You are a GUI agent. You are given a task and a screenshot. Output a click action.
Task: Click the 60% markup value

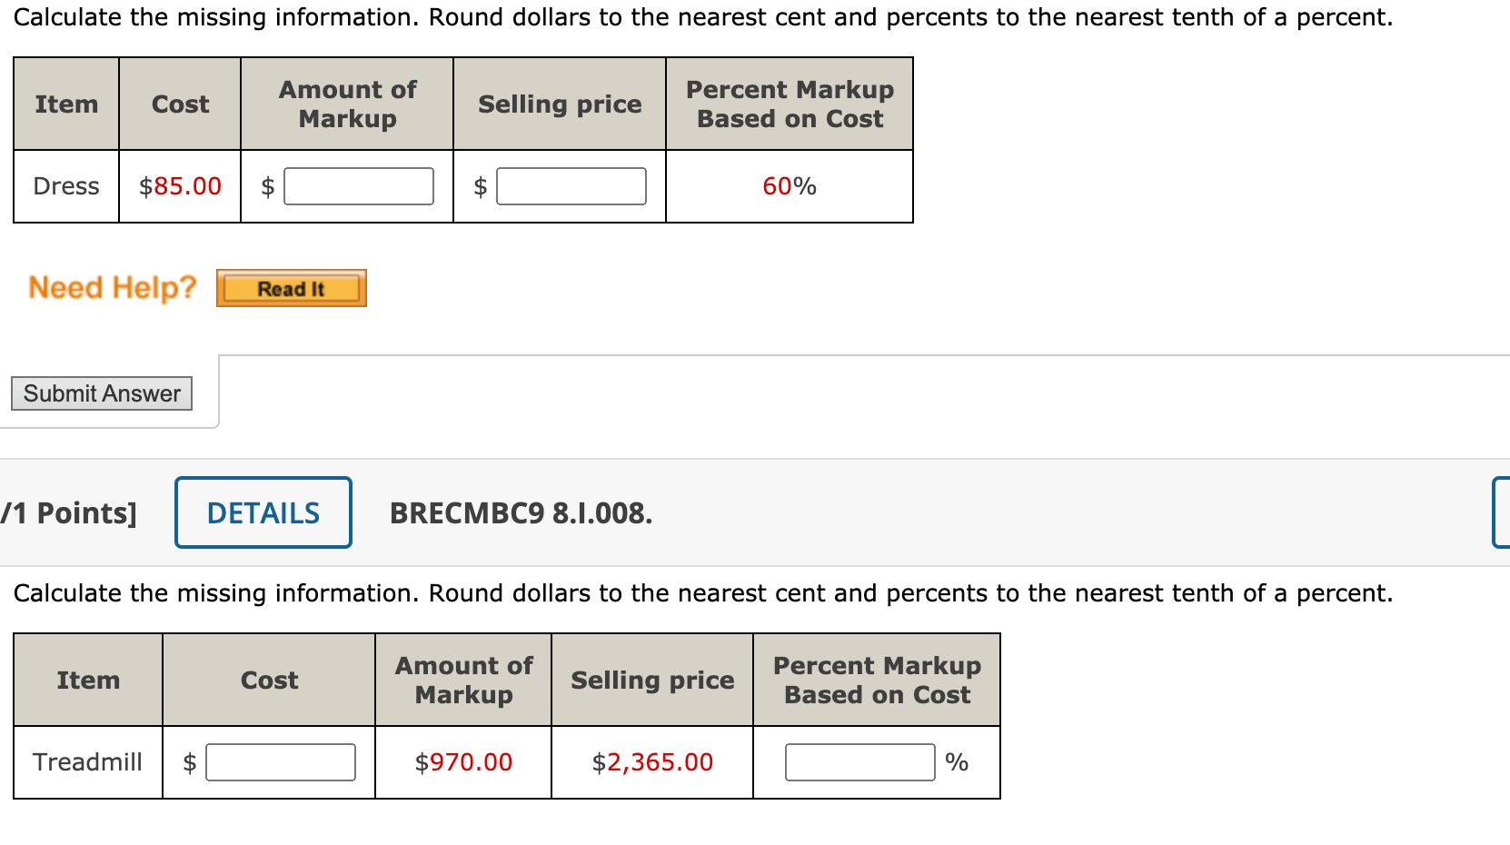pos(790,186)
